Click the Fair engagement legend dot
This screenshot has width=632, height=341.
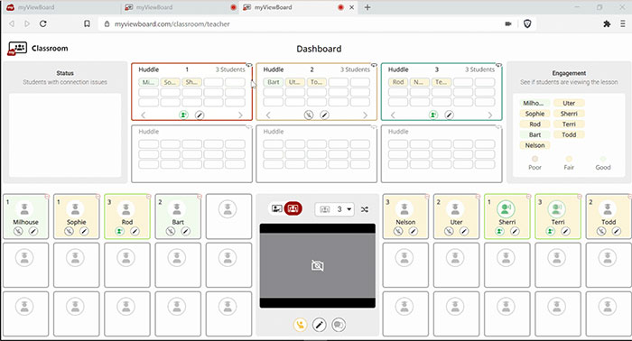coord(569,159)
